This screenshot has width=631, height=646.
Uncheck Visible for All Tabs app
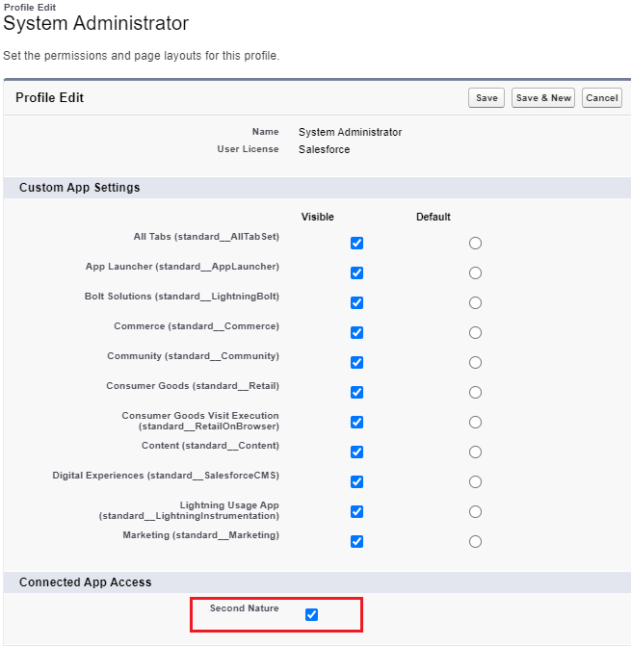click(x=356, y=244)
